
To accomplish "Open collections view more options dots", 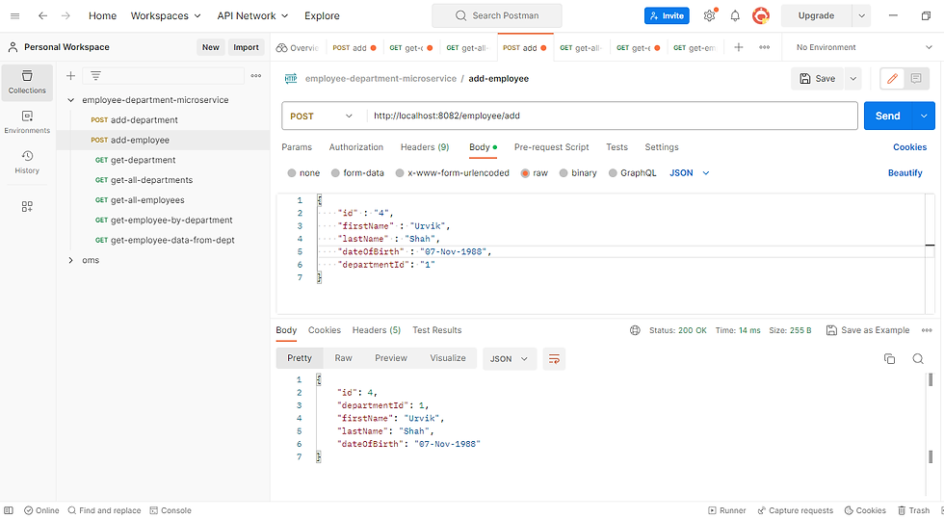I will tap(256, 76).
